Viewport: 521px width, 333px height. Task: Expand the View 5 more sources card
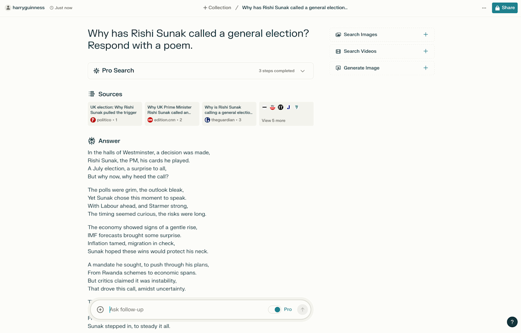(x=286, y=114)
